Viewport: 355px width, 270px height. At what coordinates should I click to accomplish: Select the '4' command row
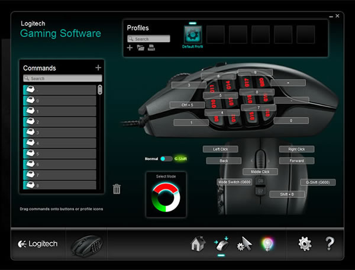[60, 143]
